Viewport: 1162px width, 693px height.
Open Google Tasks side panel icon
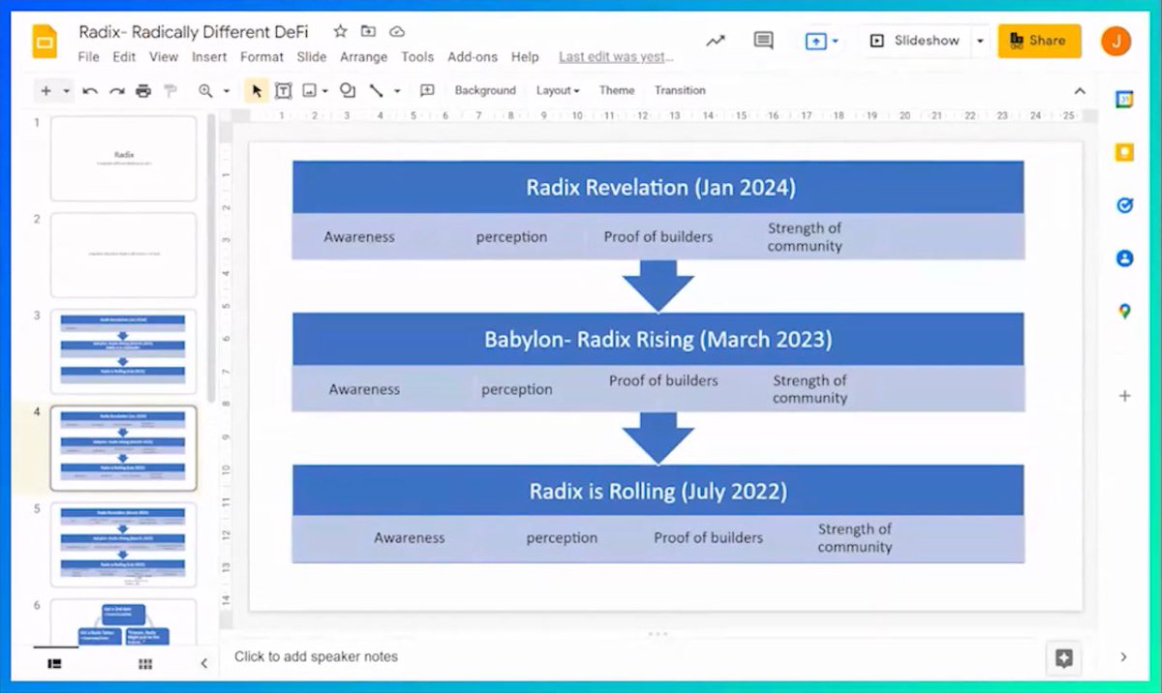(x=1124, y=205)
